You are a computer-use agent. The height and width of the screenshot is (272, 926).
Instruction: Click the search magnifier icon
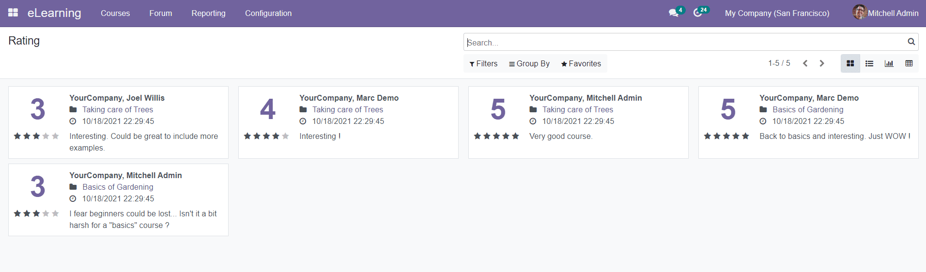click(911, 42)
